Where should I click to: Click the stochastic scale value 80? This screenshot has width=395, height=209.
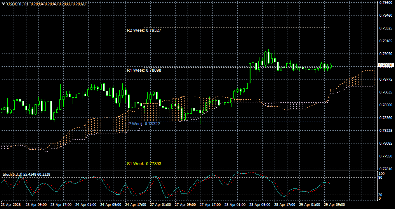click(381, 177)
